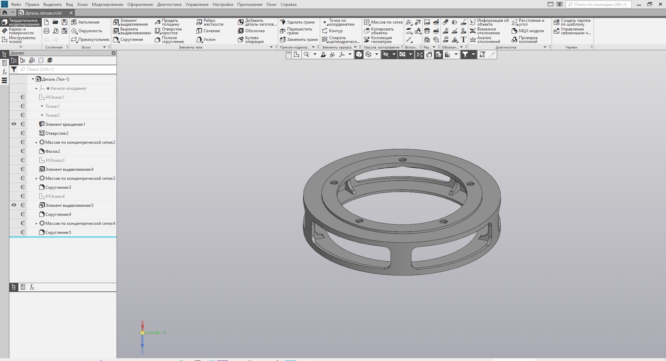Image resolution: width=666 pixels, height=361 pixels.
Task: Click the zoom window magnifier in view toolbar
Action: click(306, 54)
